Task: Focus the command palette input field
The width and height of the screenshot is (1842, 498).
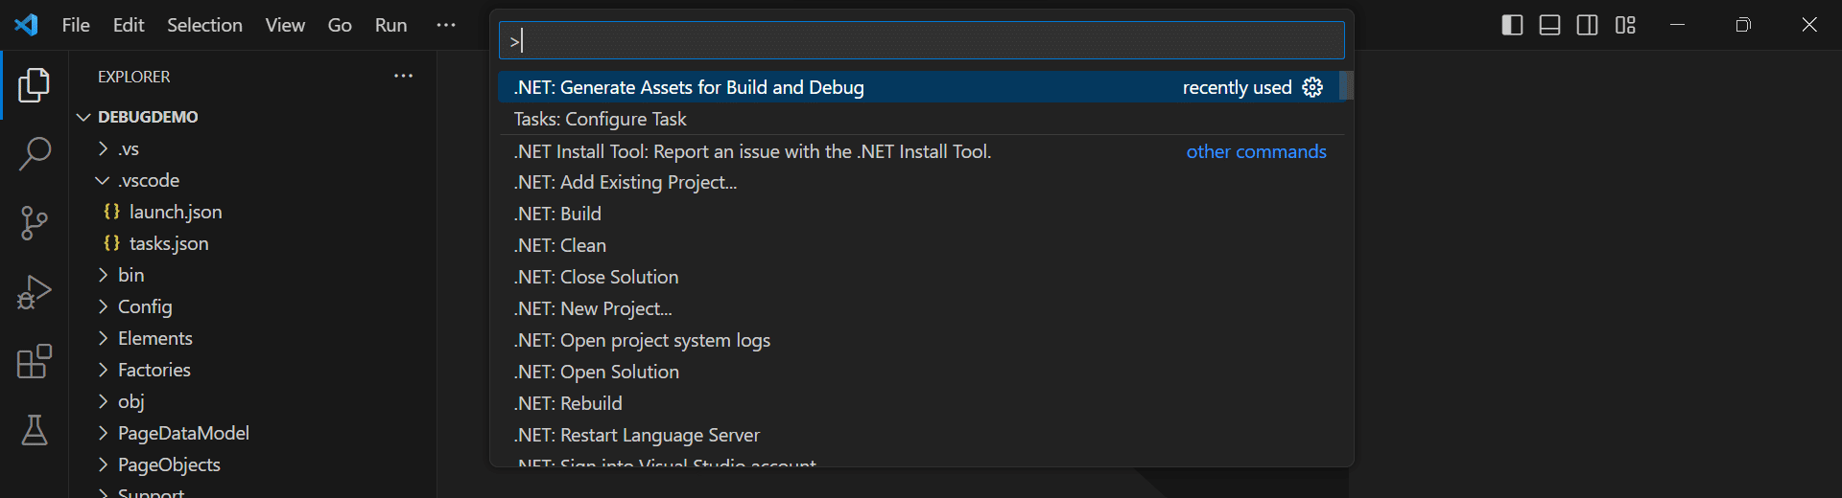Action: coord(921,41)
